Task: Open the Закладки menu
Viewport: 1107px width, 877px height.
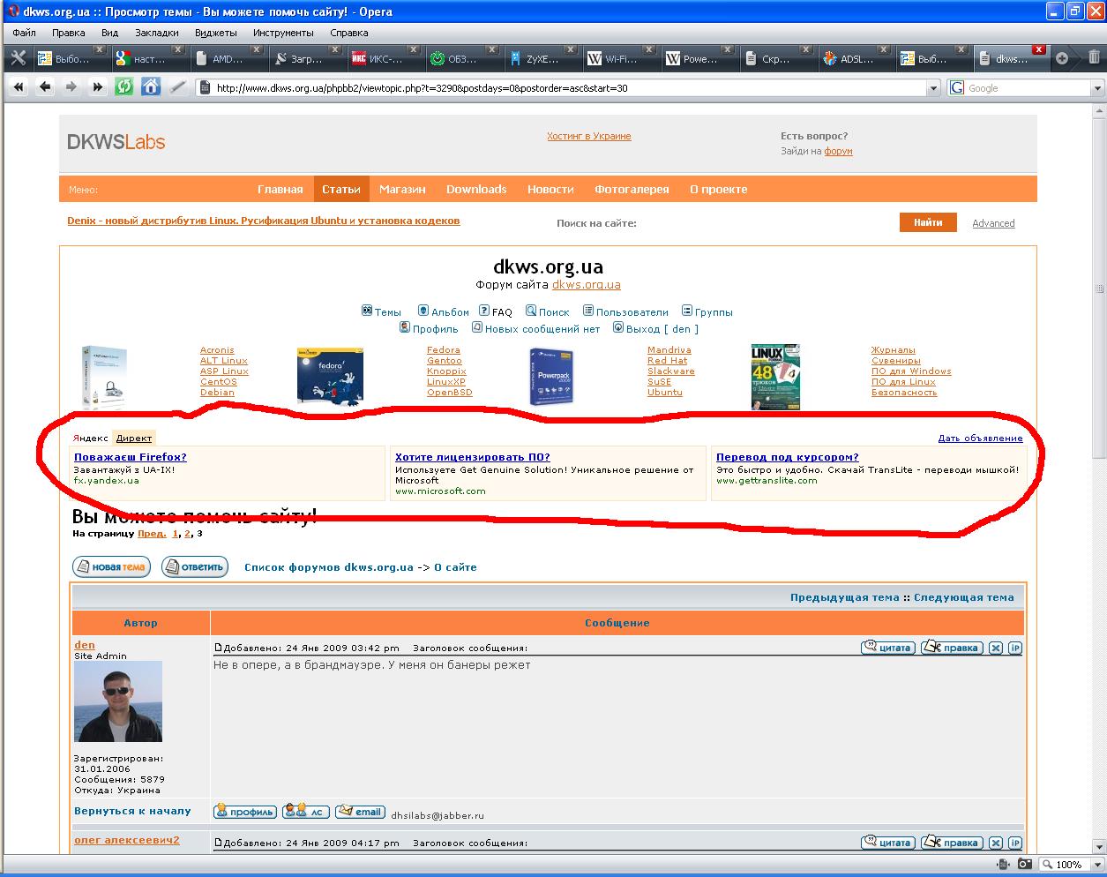Action: pos(156,33)
